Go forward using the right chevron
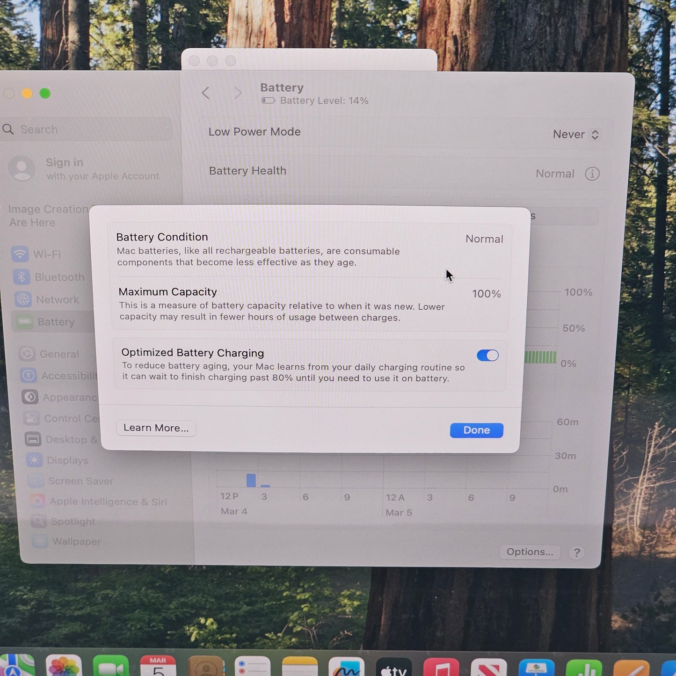This screenshot has height=676, width=676. (238, 93)
